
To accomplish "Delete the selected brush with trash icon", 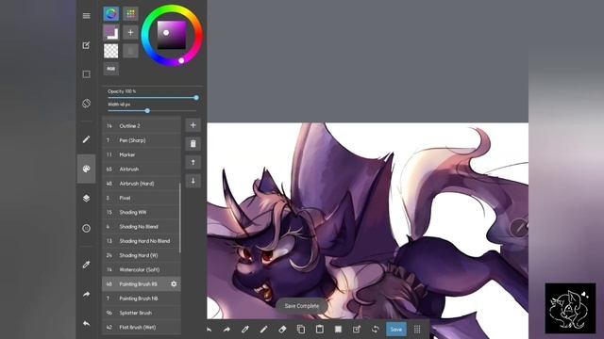I will [193, 144].
